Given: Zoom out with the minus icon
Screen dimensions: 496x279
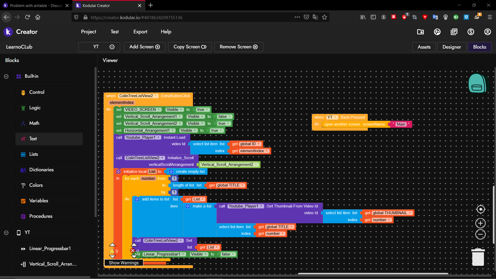Looking at the screenshot, I should (x=481, y=235).
